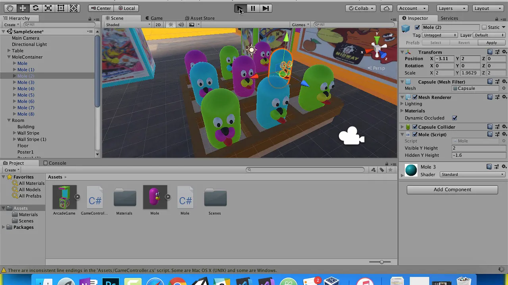Select the combined Transform tool
The height and width of the screenshot is (285, 508).
pyautogui.click(x=73, y=8)
